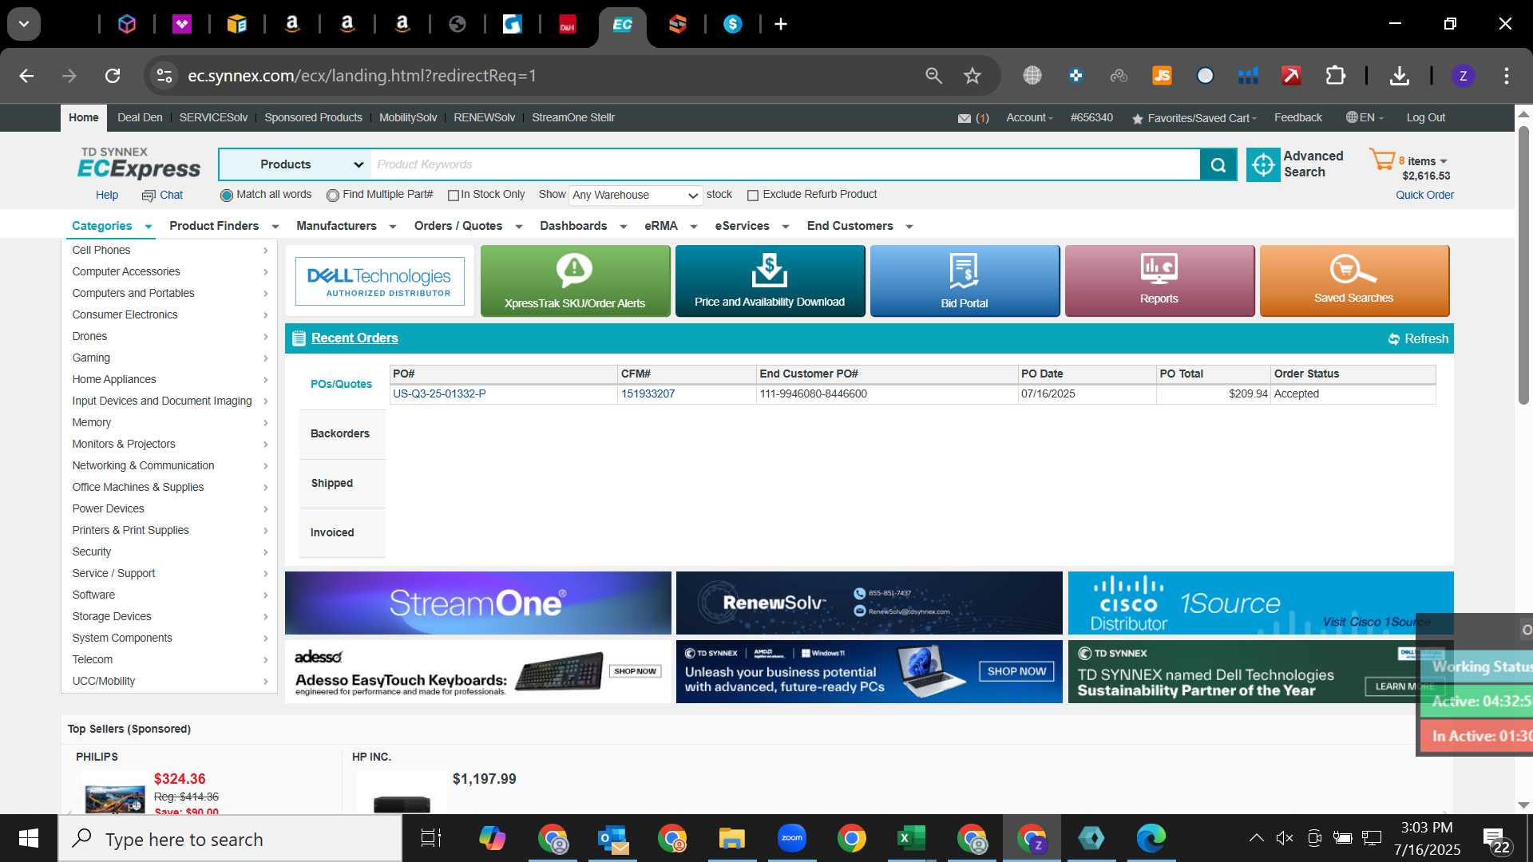Click the Help link

pyautogui.click(x=107, y=196)
